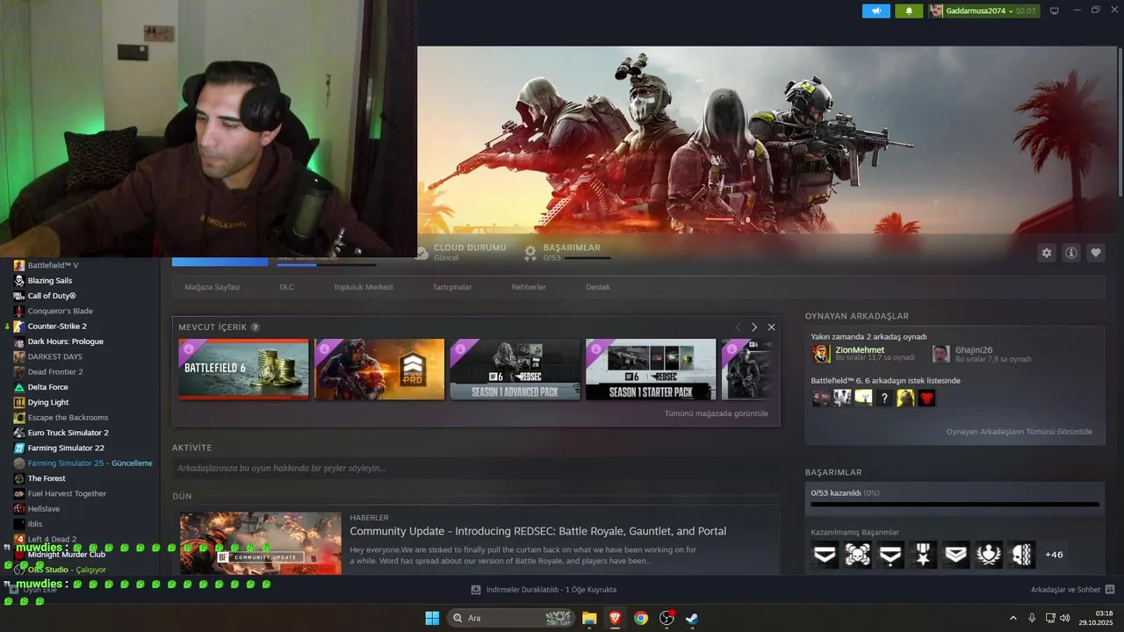The width and height of the screenshot is (1124, 632).
Task: Click the red heart wishlist friend avatar
Action: (x=926, y=399)
